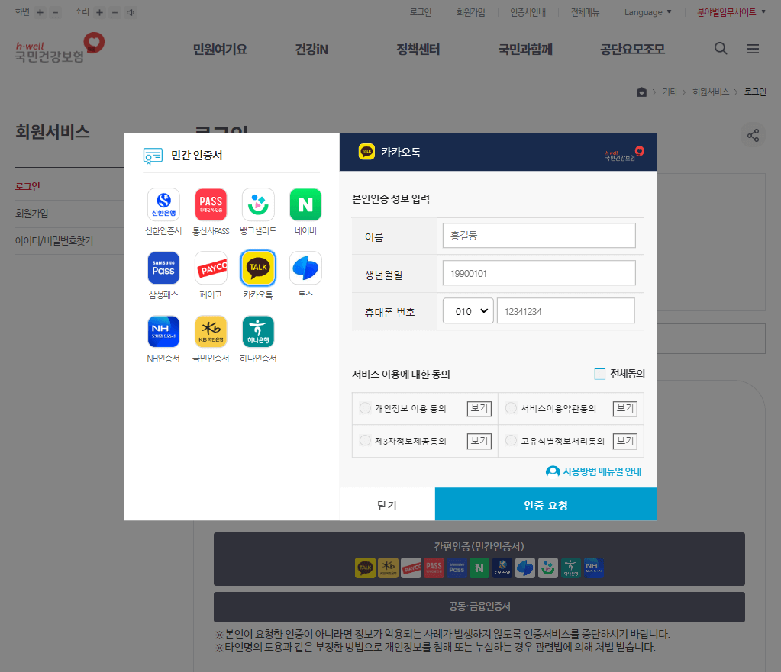Select 개인정보 이용 동의 radio
781x672 pixels.
[x=365, y=407]
